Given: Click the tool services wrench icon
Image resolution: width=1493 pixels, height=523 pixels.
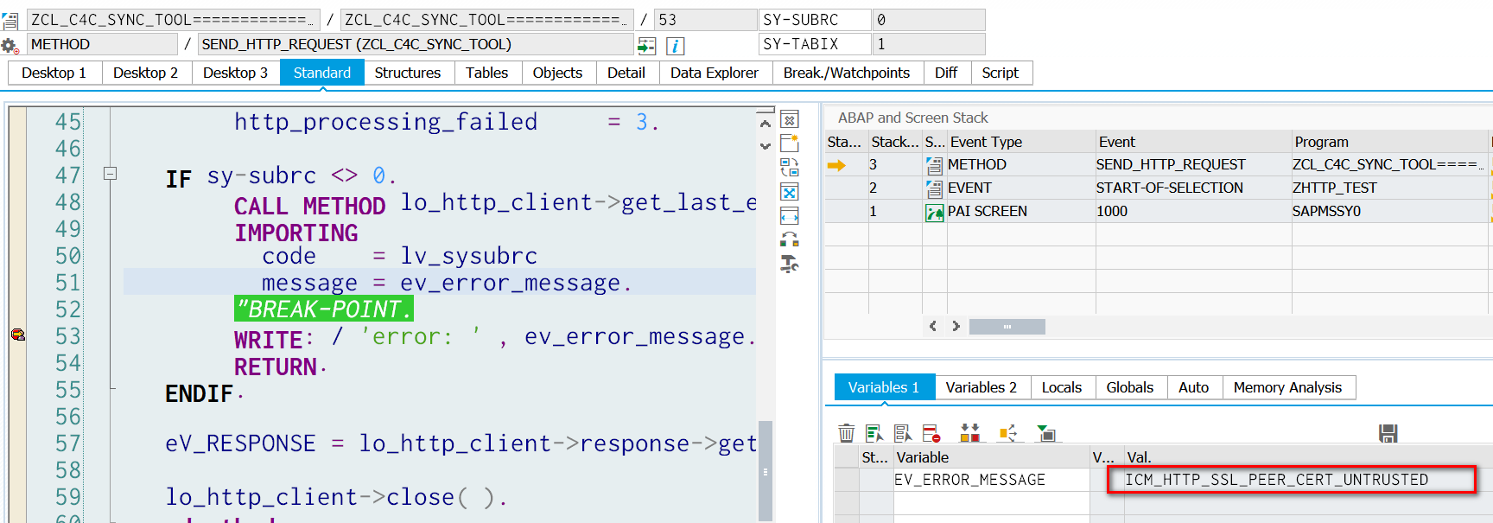Looking at the screenshot, I should [790, 264].
